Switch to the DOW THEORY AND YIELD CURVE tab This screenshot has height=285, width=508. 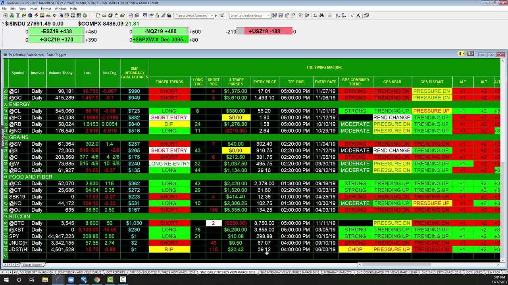pos(79,272)
